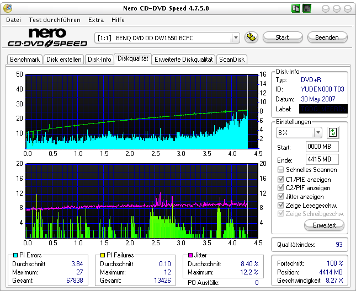This screenshot has width=356, height=291.
Task: Enable the Schnelles Scannen checkbox
Action: point(280,170)
